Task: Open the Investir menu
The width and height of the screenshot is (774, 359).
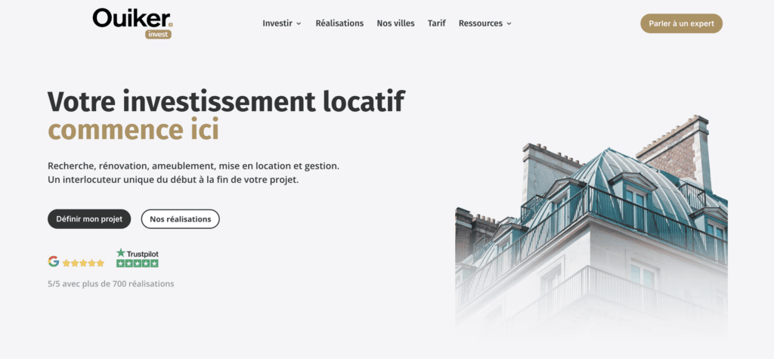Action: point(277,23)
